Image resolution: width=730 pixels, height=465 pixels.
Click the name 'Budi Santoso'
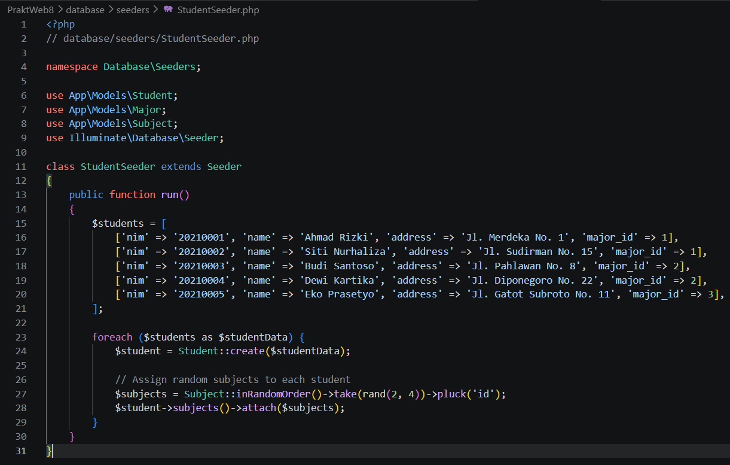[x=340, y=266]
